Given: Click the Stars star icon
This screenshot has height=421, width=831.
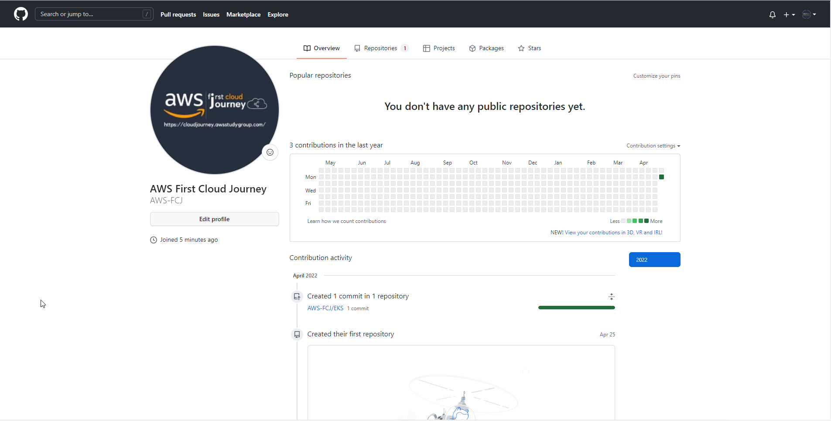Looking at the screenshot, I should [x=521, y=48].
